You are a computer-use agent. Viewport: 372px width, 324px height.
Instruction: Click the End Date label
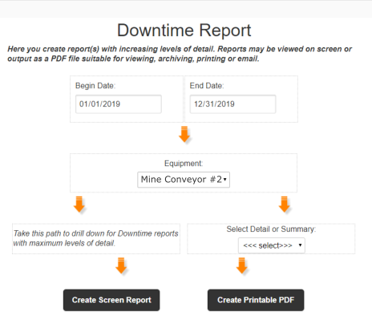tap(207, 86)
